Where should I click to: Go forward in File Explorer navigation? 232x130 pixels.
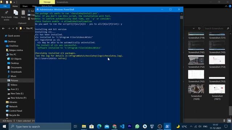coord(9,29)
